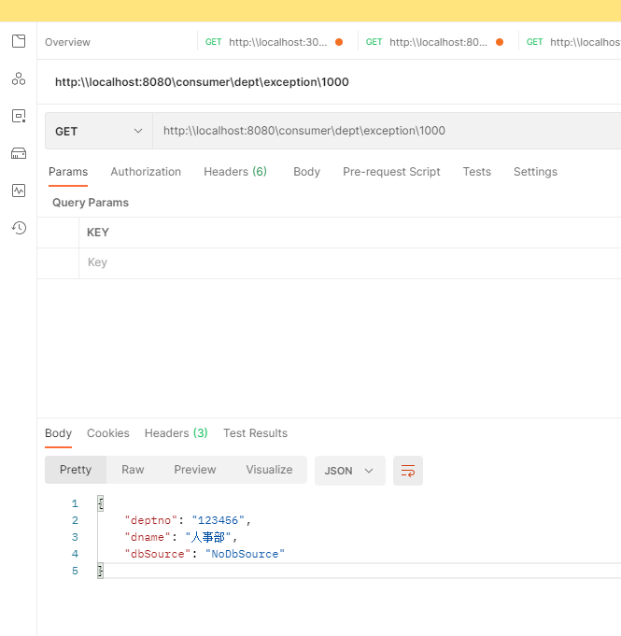Click the "deptno" key in response
The width and height of the screenshot is (621, 636).
tap(151, 520)
